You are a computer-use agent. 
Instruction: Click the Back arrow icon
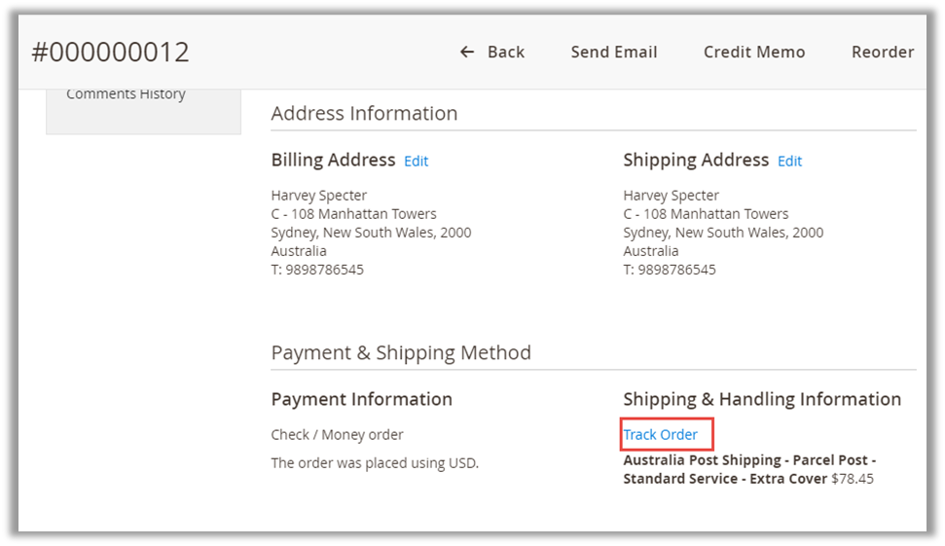click(467, 53)
